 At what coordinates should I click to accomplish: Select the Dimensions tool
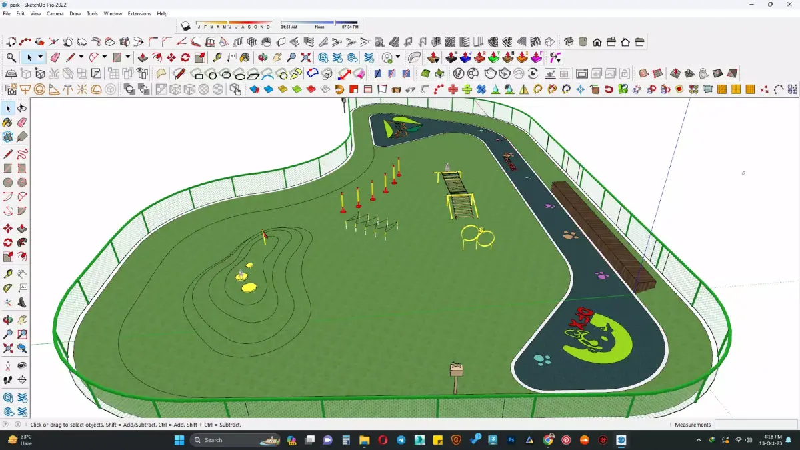pyautogui.click(x=22, y=274)
